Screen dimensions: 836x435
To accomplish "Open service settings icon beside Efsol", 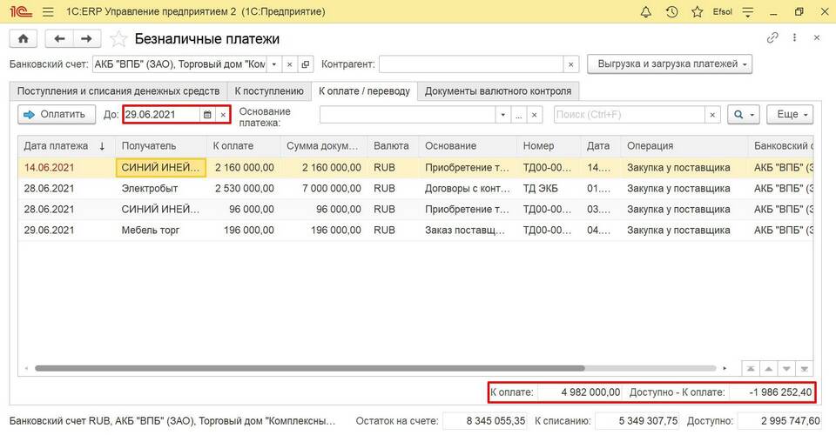I will (x=748, y=11).
